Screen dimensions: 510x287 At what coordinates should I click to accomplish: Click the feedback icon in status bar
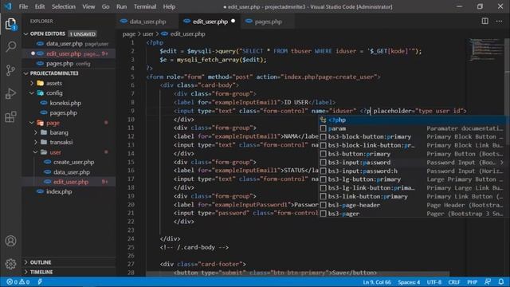click(x=488, y=281)
